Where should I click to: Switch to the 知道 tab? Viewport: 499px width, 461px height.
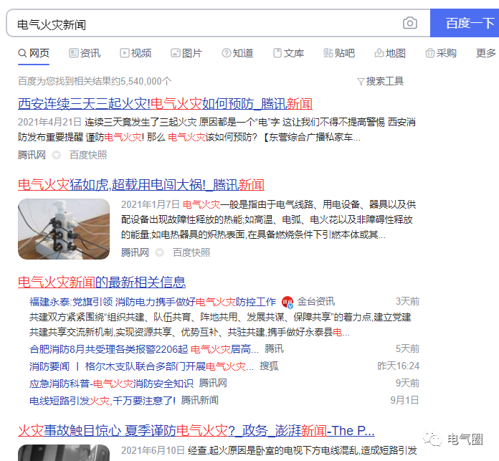pyautogui.click(x=237, y=53)
